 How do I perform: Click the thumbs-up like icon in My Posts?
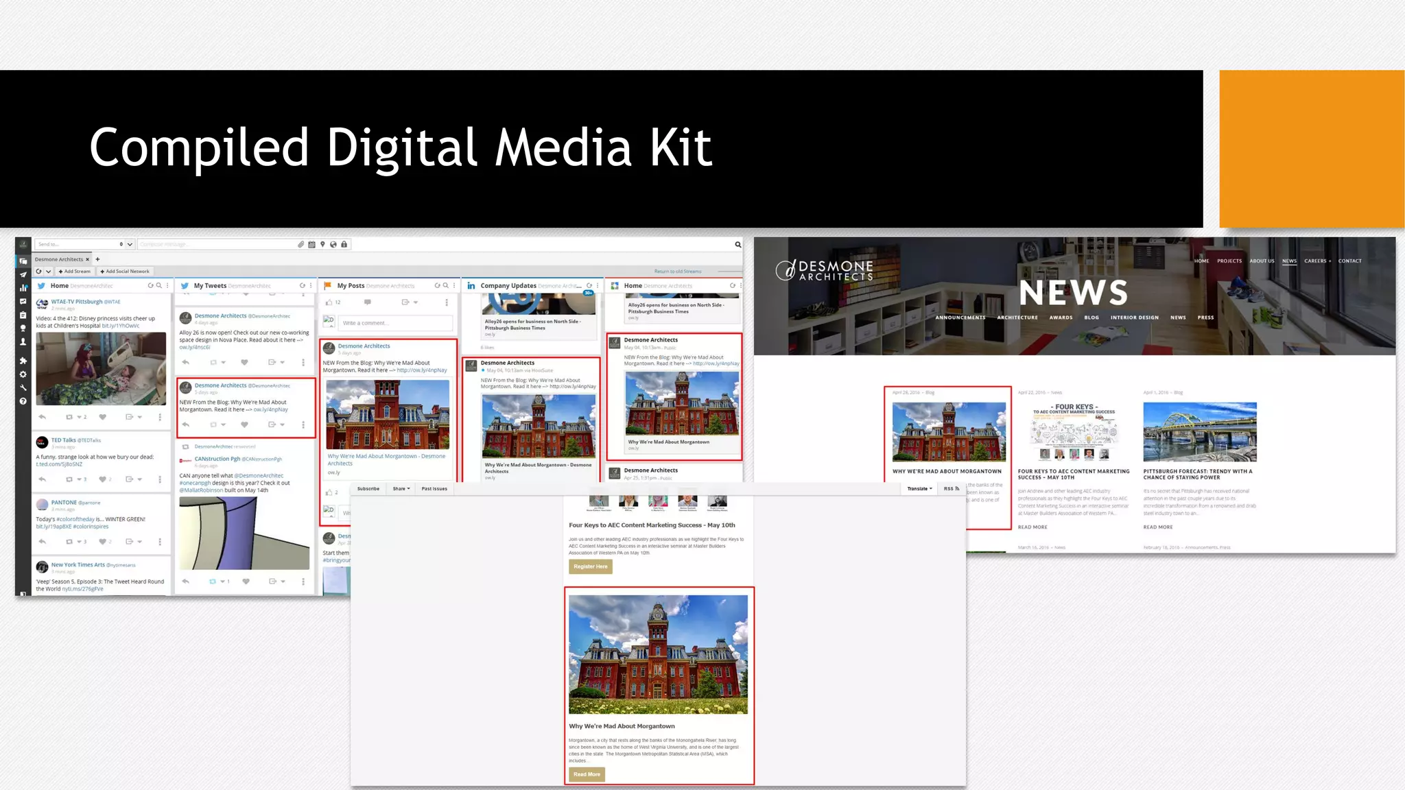click(x=329, y=302)
